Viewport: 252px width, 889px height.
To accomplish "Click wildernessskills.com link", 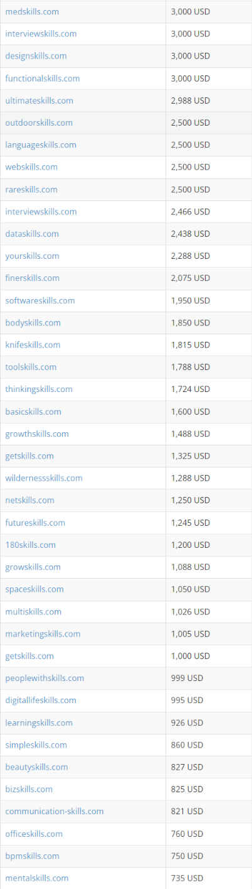I will pos(44,478).
